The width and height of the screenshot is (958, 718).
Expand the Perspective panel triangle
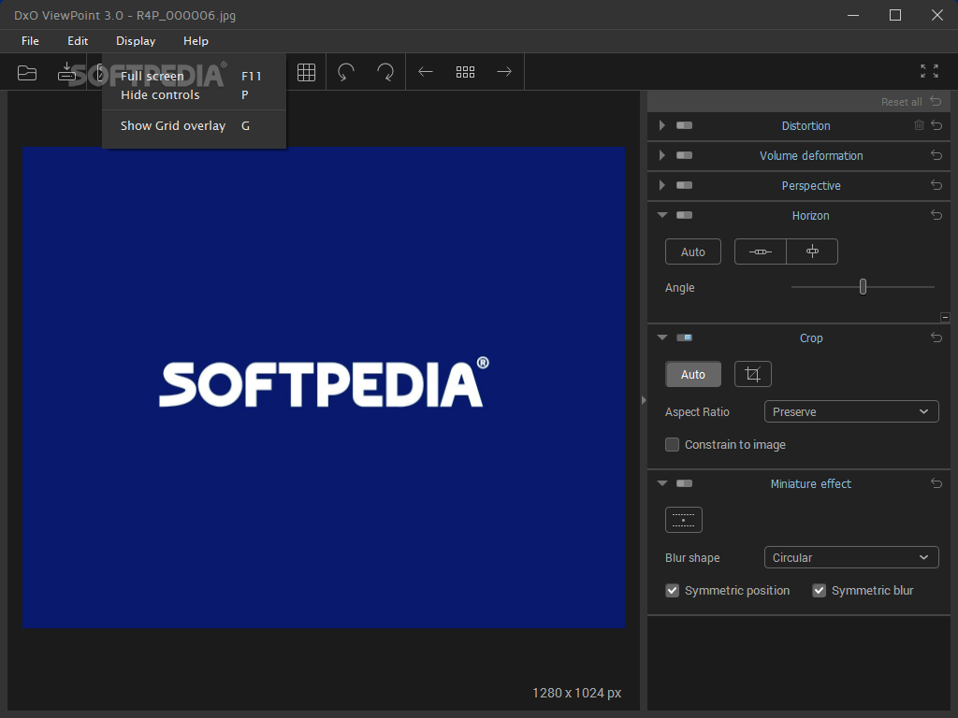click(x=661, y=185)
